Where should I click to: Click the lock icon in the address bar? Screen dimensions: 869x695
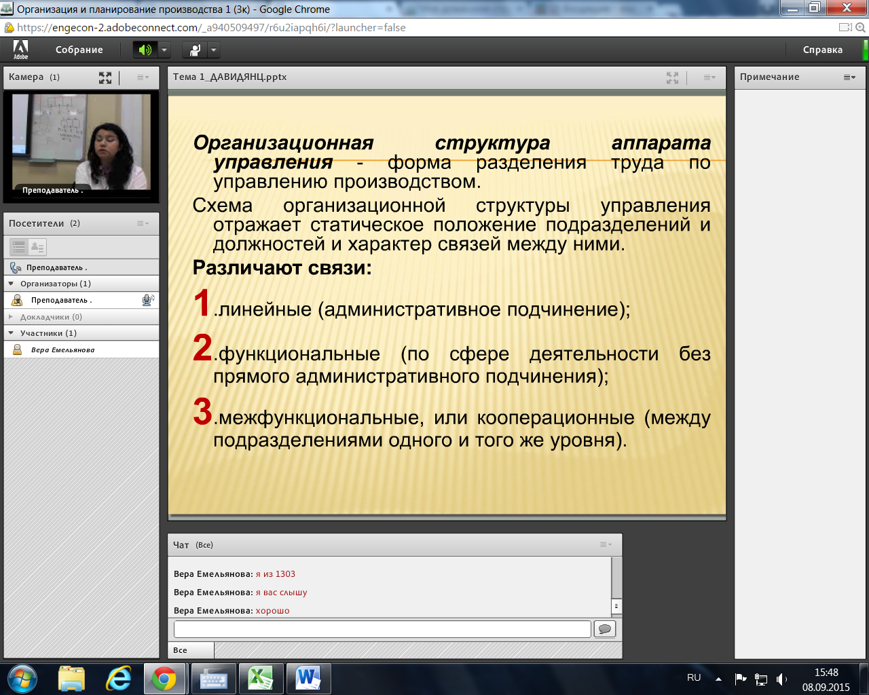pos(9,28)
